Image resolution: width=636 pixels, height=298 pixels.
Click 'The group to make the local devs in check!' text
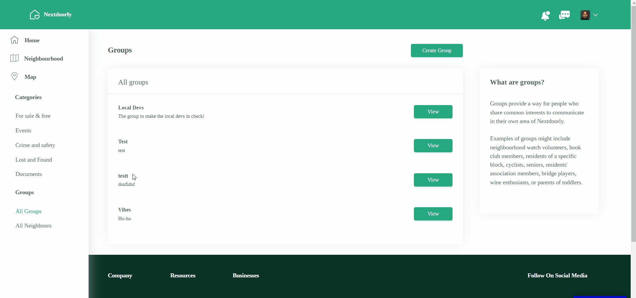point(161,116)
